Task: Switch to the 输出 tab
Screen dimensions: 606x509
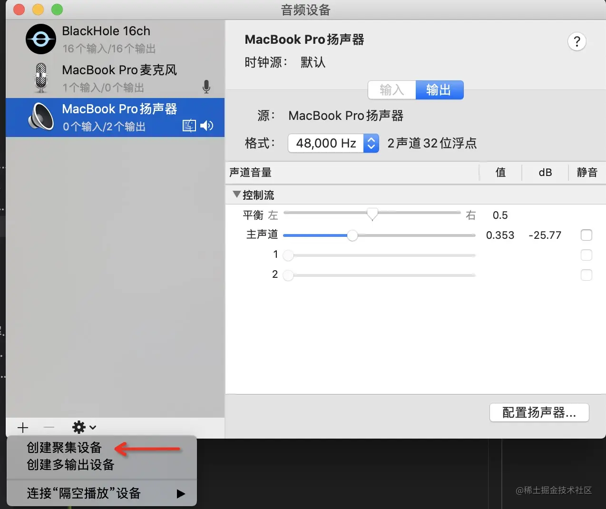Action: click(x=440, y=90)
